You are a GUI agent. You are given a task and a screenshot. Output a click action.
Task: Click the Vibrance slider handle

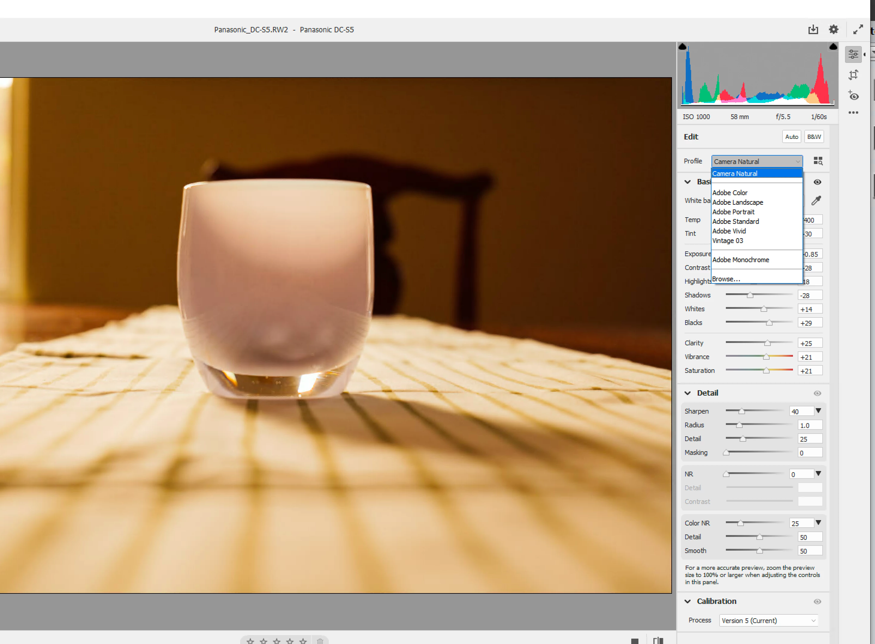(x=766, y=357)
